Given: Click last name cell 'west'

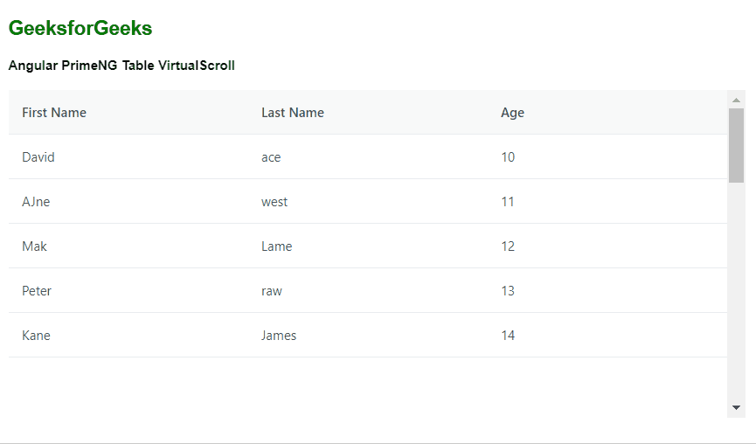Looking at the screenshot, I should click(x=274, y=202).
